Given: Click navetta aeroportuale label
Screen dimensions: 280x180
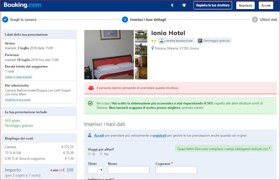Looking at the screenshot, I should coord(179,41).
